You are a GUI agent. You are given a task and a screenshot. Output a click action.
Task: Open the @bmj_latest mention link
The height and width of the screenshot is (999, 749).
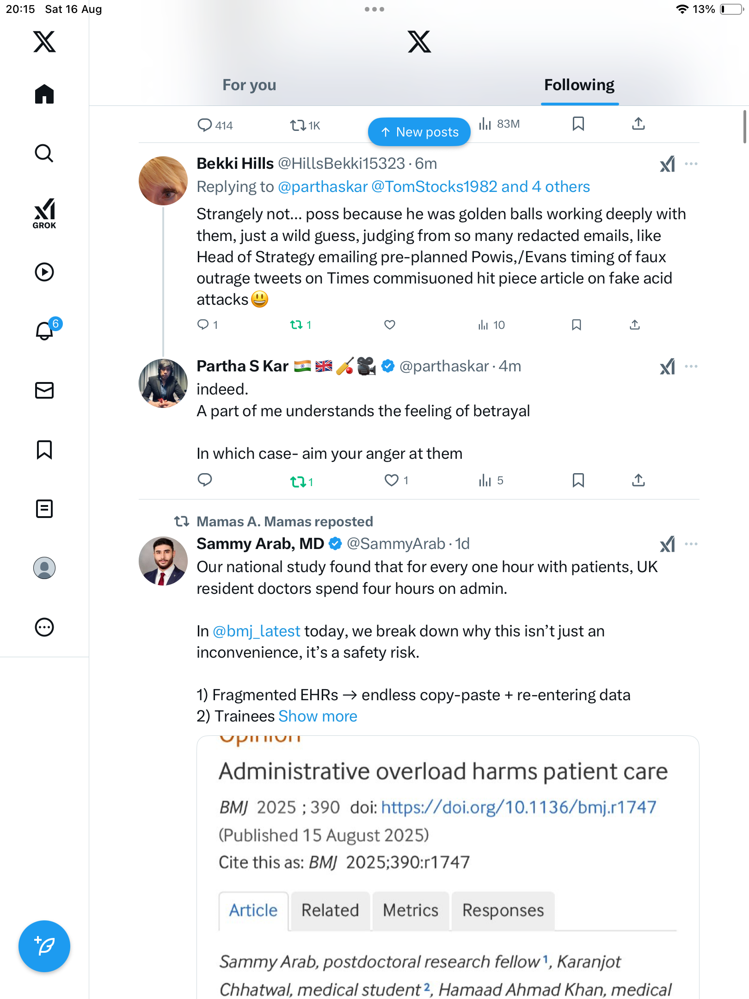click(x=257, y=631)
